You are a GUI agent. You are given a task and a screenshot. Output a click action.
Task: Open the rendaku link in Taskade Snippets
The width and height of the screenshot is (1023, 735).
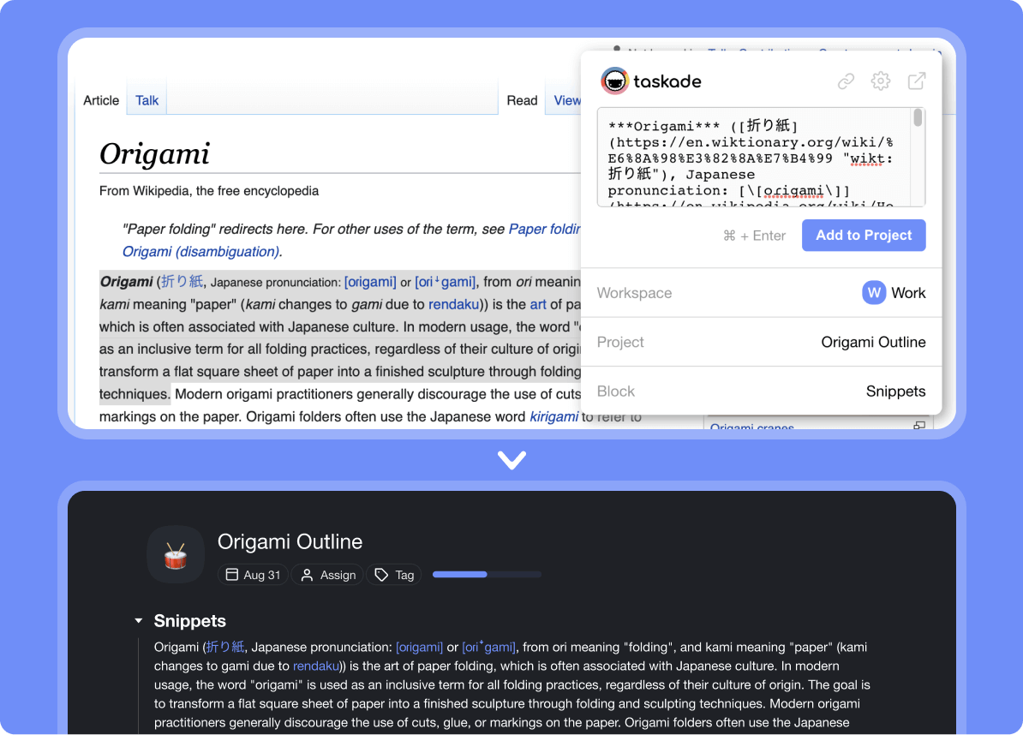click(x=316, y=666)
